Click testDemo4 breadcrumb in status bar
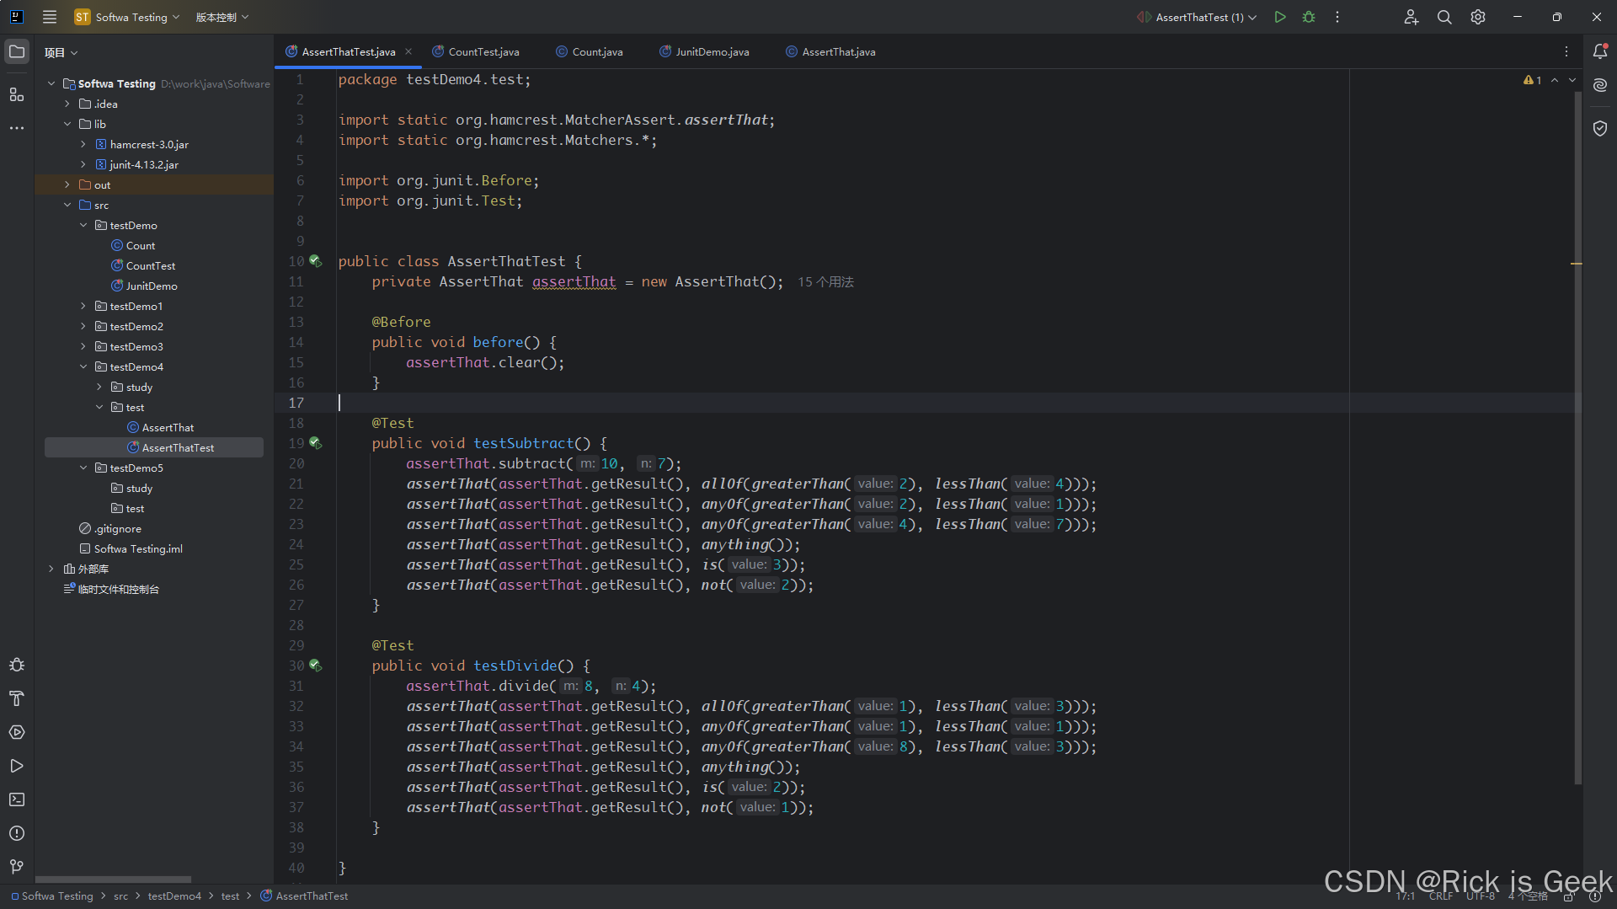This screenshot has width=1617, height=909. pos(174,896)
